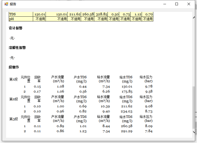
Task: Click feed pressure value 9.78
Action: click(x=149, y=86)
